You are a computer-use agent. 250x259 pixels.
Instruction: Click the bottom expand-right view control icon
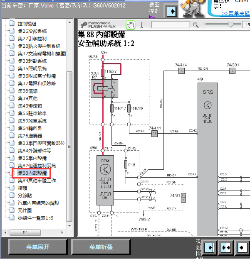pos(209,248)
